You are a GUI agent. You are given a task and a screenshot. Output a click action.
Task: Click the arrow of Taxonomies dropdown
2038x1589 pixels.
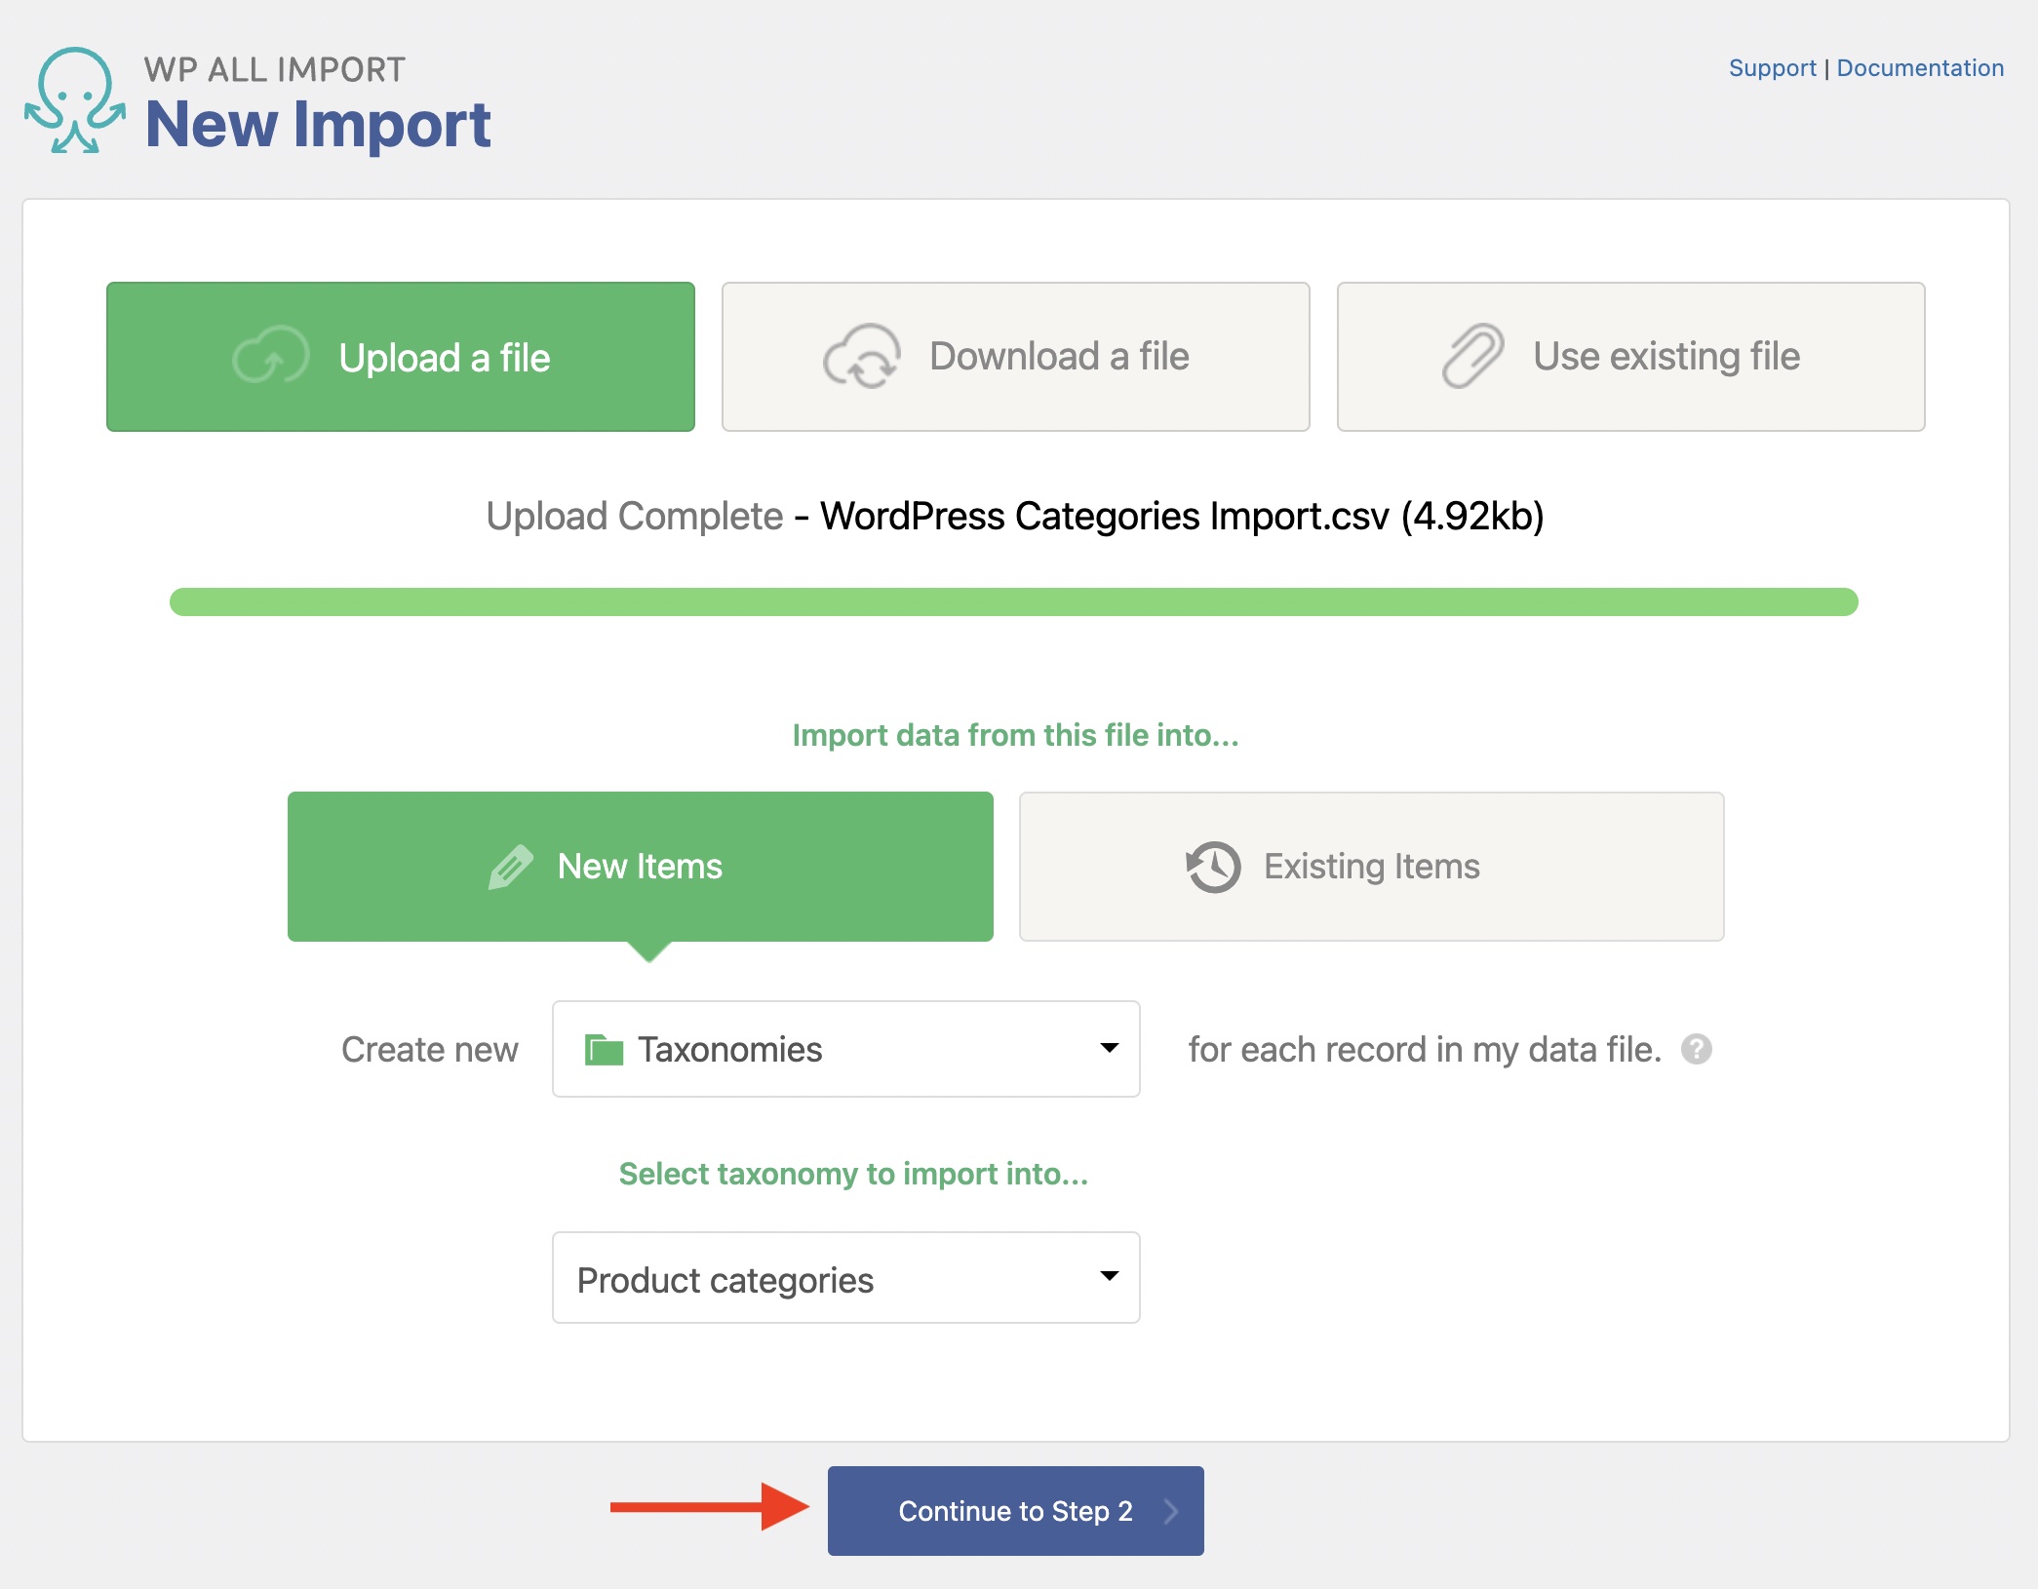point(1109,1048)
